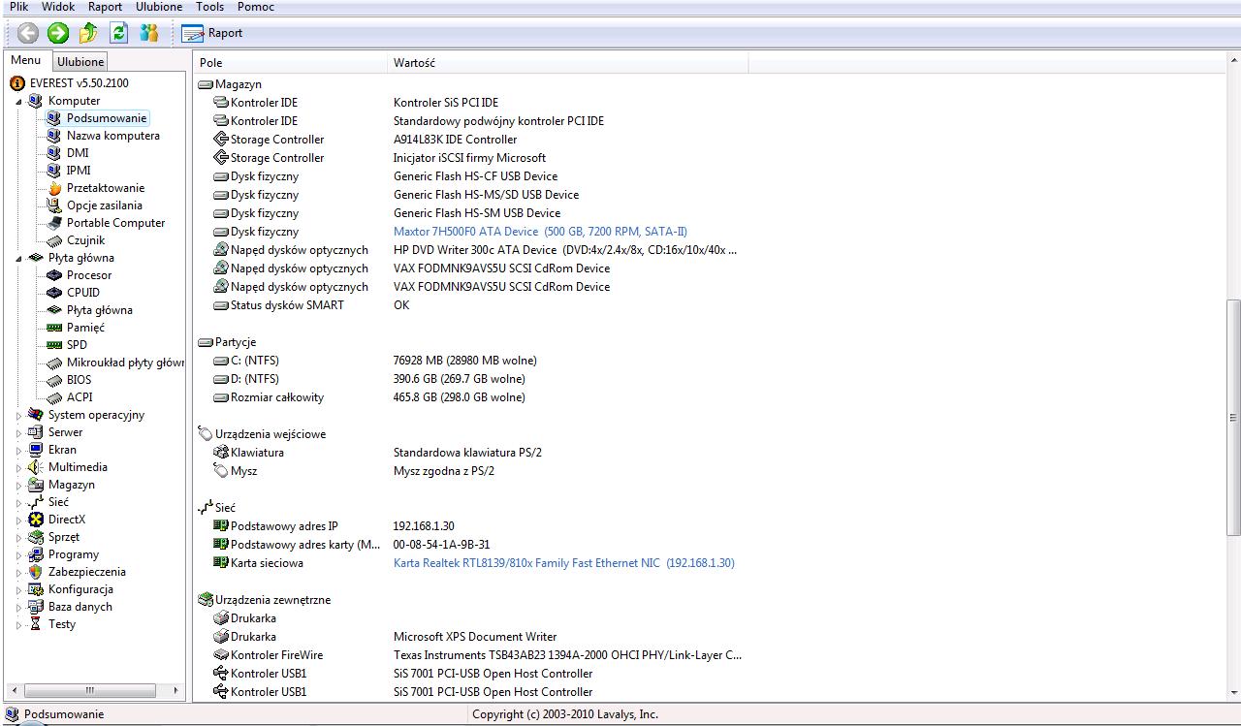Click the Pamięć memory module icon
Viewport: 1241px width, 726px height.
pos(54,328)
